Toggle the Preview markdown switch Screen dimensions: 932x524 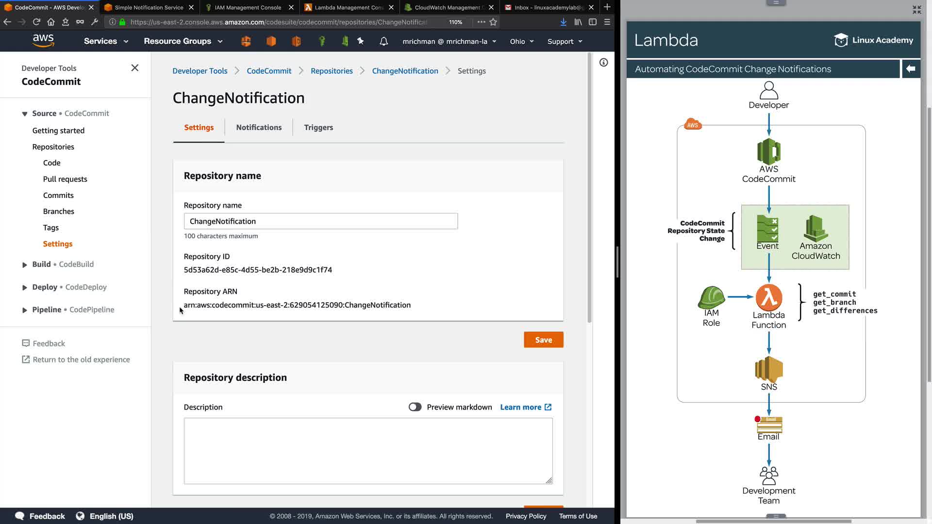[x=415, y=407]
